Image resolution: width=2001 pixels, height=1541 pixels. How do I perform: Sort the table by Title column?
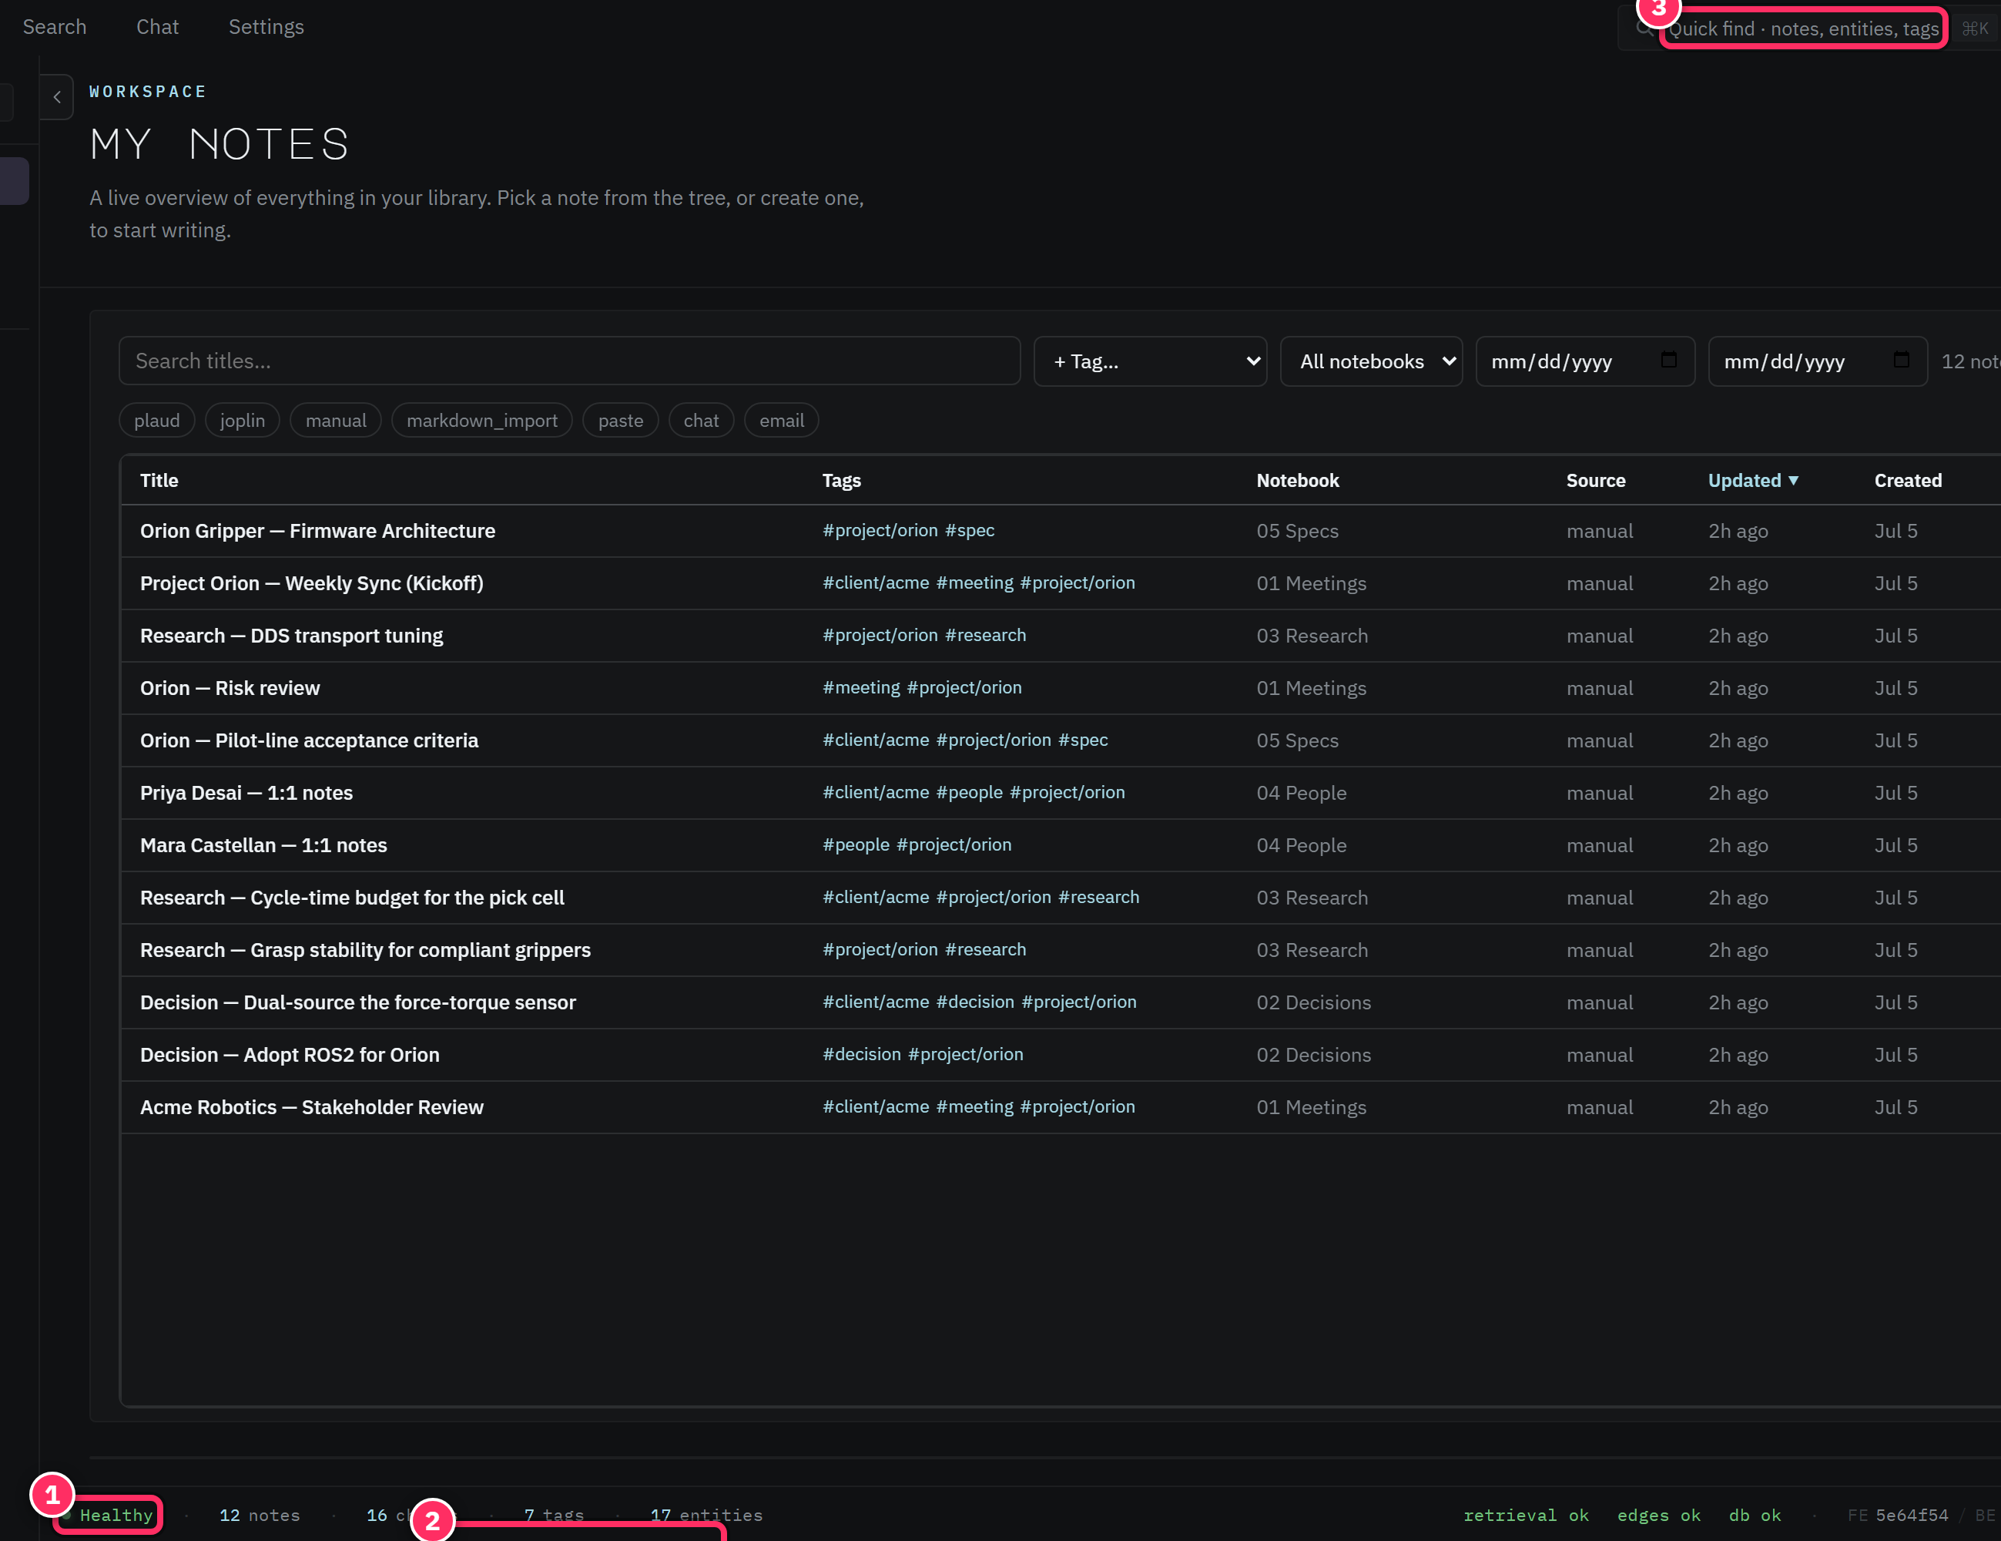pos(159,480)
